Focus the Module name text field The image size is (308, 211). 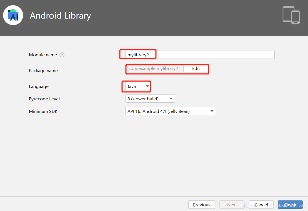200,55
